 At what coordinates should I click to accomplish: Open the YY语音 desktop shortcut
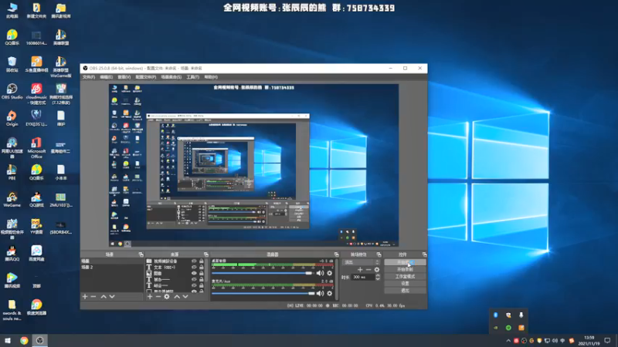point(36,227)
